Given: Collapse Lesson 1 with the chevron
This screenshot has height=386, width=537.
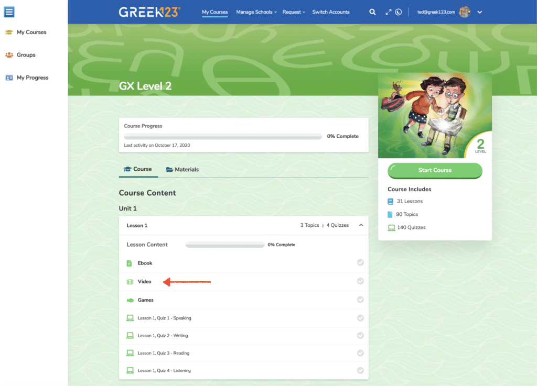Looking at the screenshot, I should pyautogui.click(x=361, y=225).
